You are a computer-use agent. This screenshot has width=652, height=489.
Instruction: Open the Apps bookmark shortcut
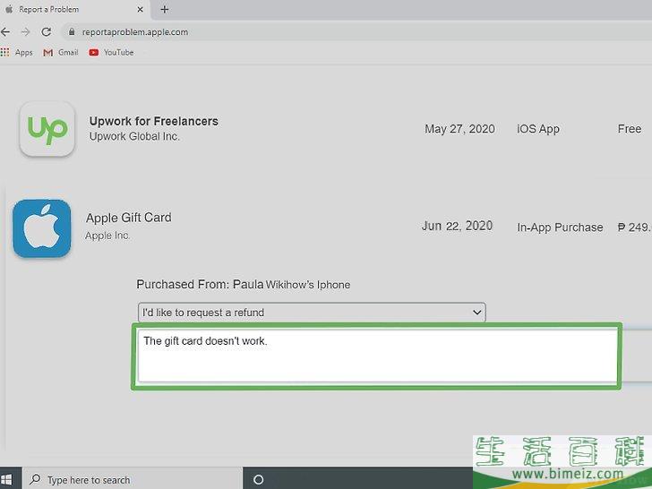(x=17, y=52)
